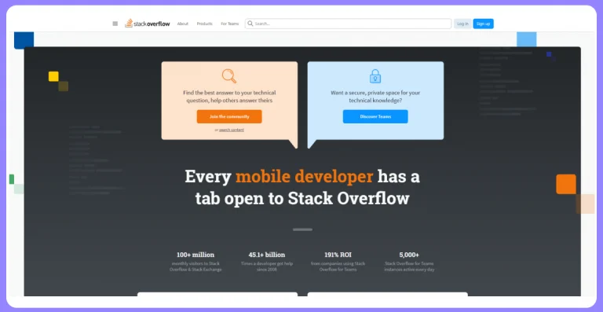
Task: Open the hamburger menu icon
Action: tap(115, 24)
